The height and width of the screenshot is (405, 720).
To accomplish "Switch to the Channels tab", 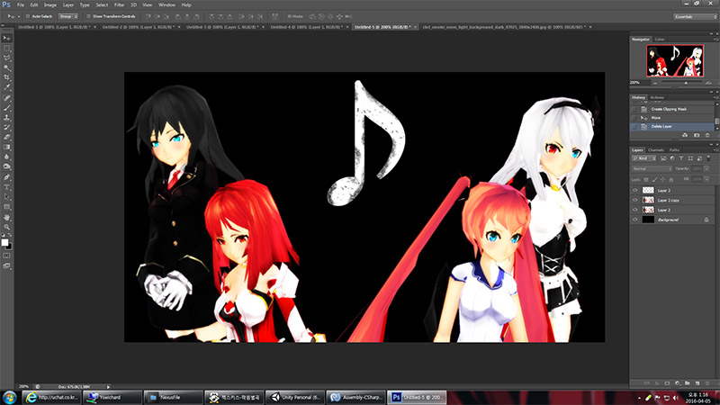I will (655, 150).
